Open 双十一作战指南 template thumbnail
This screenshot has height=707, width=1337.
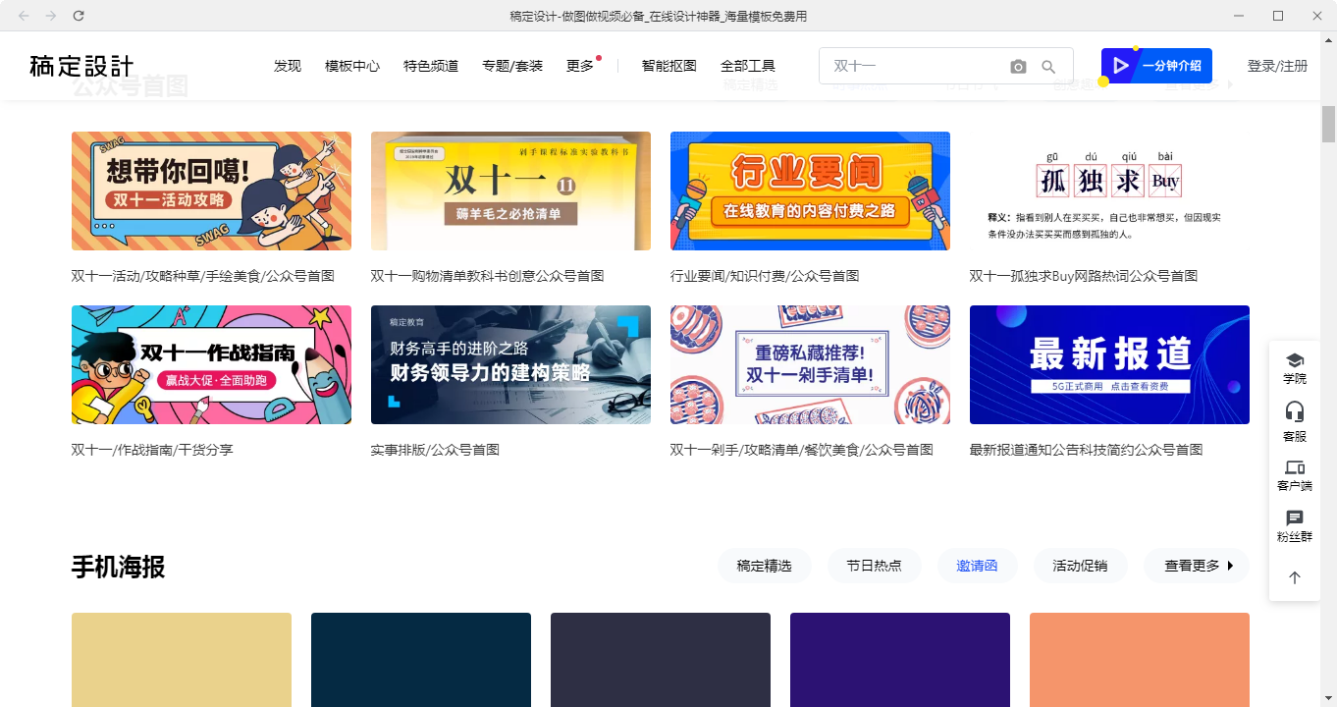click(x=211, y=364)
